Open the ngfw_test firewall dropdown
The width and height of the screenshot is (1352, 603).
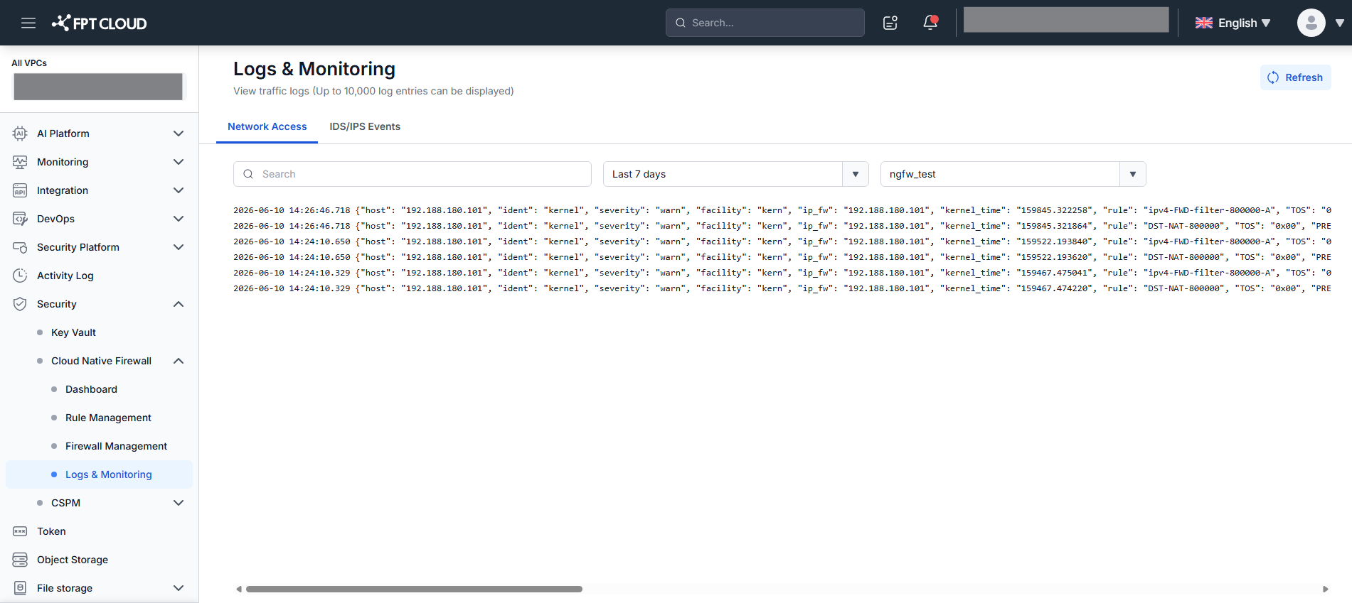[1013, 174]
